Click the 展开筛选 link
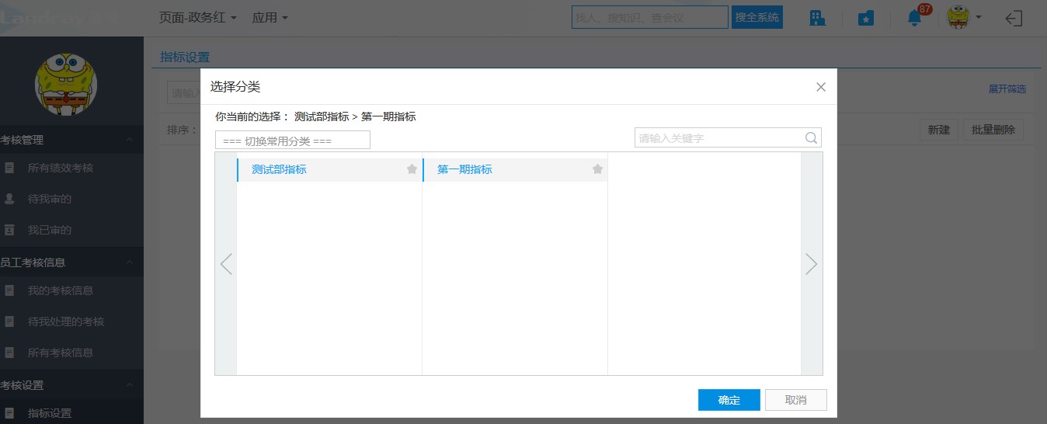The width and height of the screenshot is (1047, 424). coord(1007,89)
